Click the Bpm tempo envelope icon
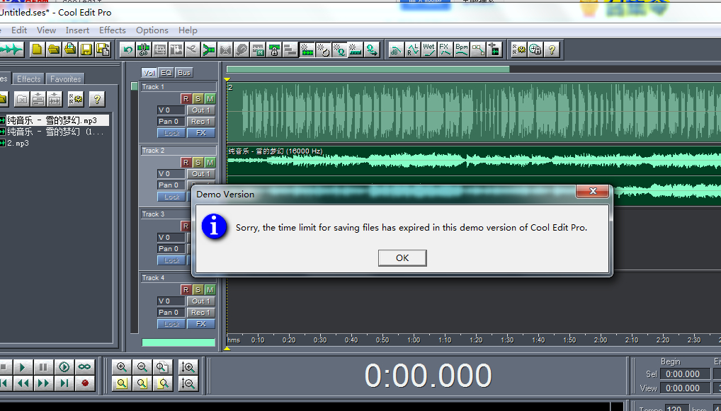 click(x=461, y=49)
